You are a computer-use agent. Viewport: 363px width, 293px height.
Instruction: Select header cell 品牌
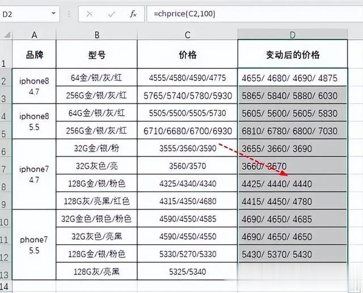34,54
